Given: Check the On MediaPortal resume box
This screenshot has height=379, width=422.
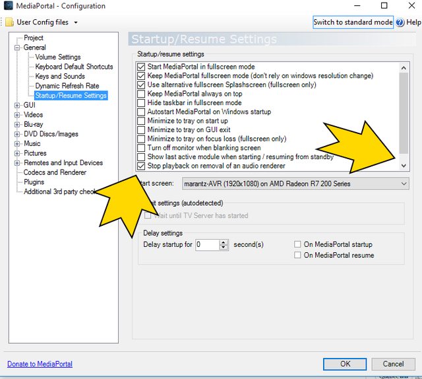Looking at the screenshot, I should point(298,255).
